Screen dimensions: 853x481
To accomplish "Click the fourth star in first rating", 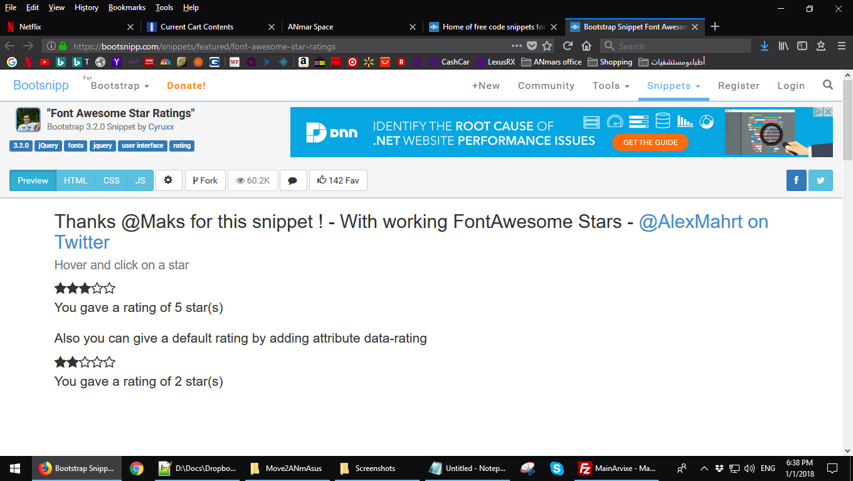I will pyautogui.click(x=97, y=289).
